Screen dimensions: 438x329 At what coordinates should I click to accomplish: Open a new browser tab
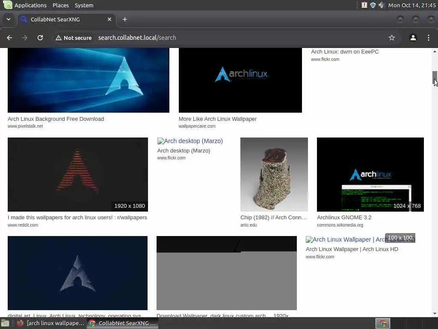[125, 19]
